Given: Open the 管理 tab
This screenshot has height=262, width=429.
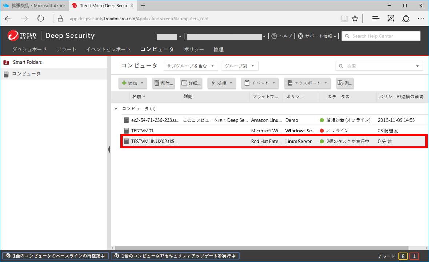Looking at the screenshot, I should (x=218, y=49).
